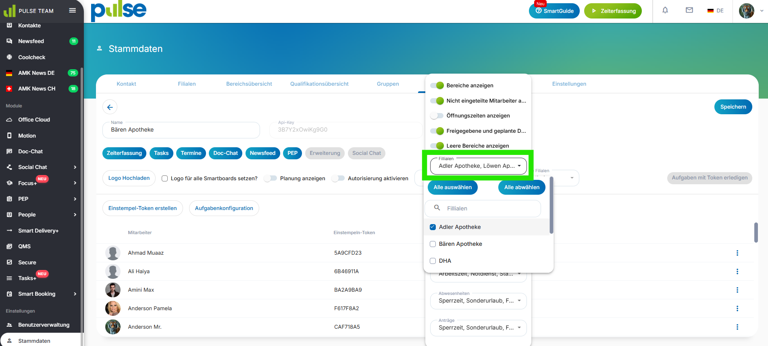Viewport: 768px width, 346px height.
Task: Toggle Bereiche anzeigen switch
Action: coord(437,85)
